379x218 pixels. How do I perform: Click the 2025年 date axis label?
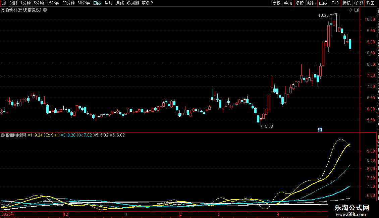[8, 214]
